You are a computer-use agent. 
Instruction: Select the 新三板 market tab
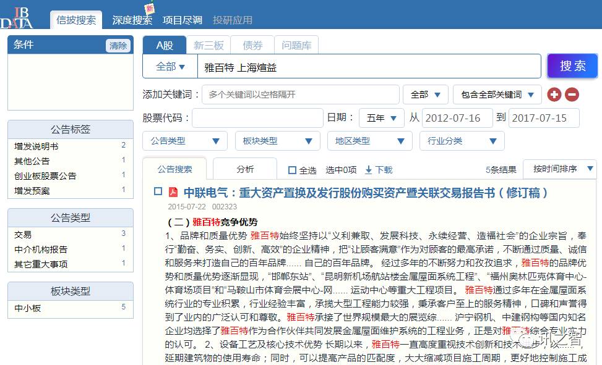209,46
